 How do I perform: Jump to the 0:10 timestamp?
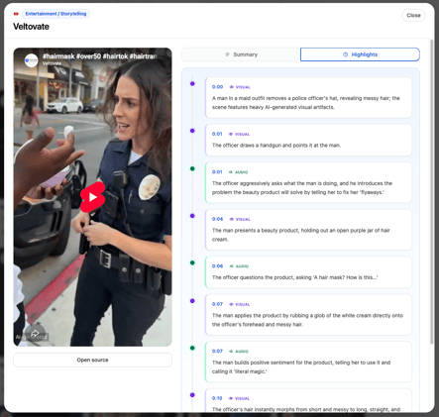tap(217, 398)
